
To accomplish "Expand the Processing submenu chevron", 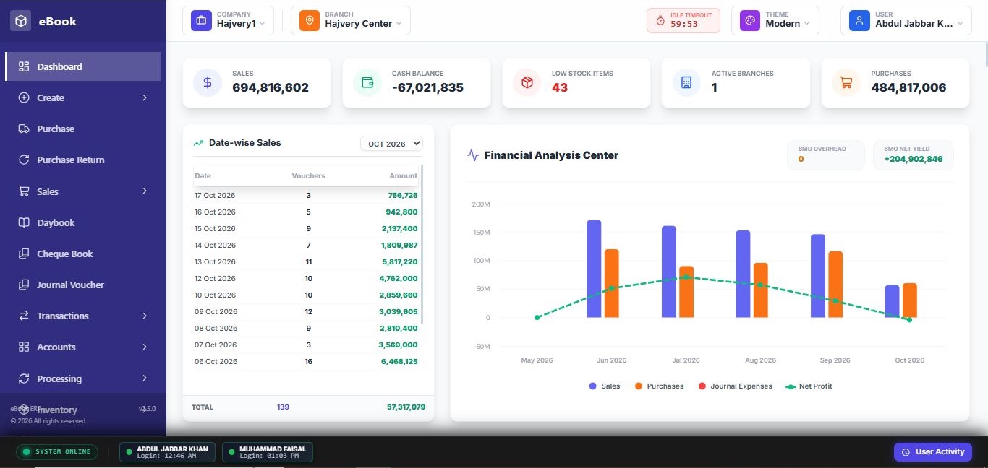I will tap(145, 378).
